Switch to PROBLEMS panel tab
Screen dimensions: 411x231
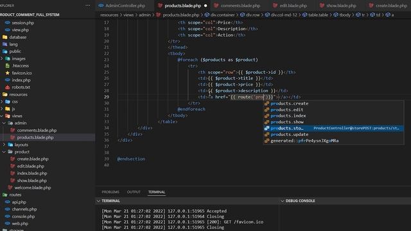(x=110, y=192)
